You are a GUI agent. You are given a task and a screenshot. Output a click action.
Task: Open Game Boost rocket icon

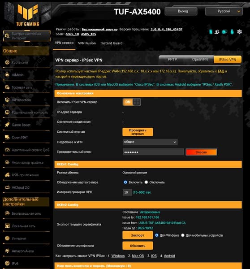pyautogui.click(x=7, y=125)
